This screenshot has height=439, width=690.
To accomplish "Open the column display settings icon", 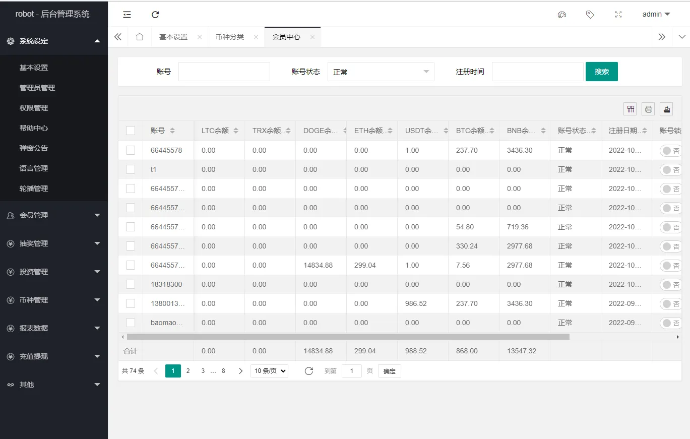I will coord(630,108).
